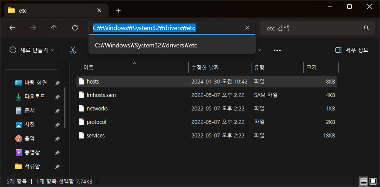380x187 pixels.
Task: Click hosts modified date 2024-01-30 오전 10:42
Action: click(x=219, y=81)
